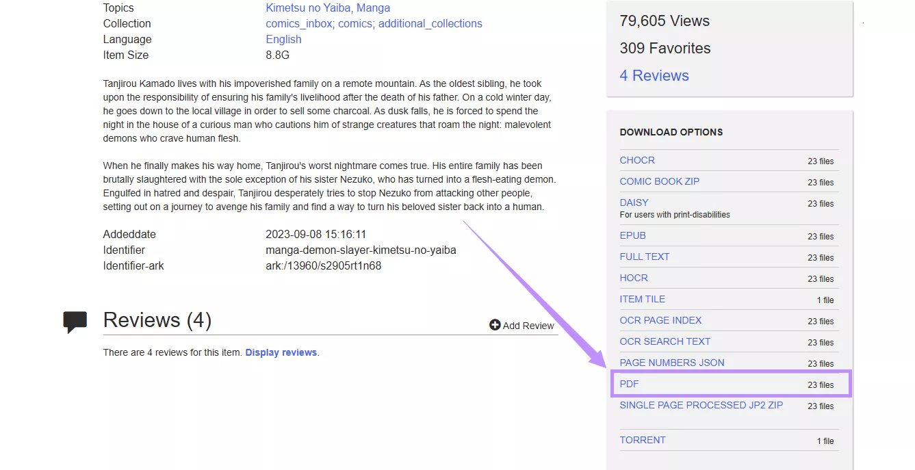Download the EPUB files
915x470 pixels.
coord(632,235)
